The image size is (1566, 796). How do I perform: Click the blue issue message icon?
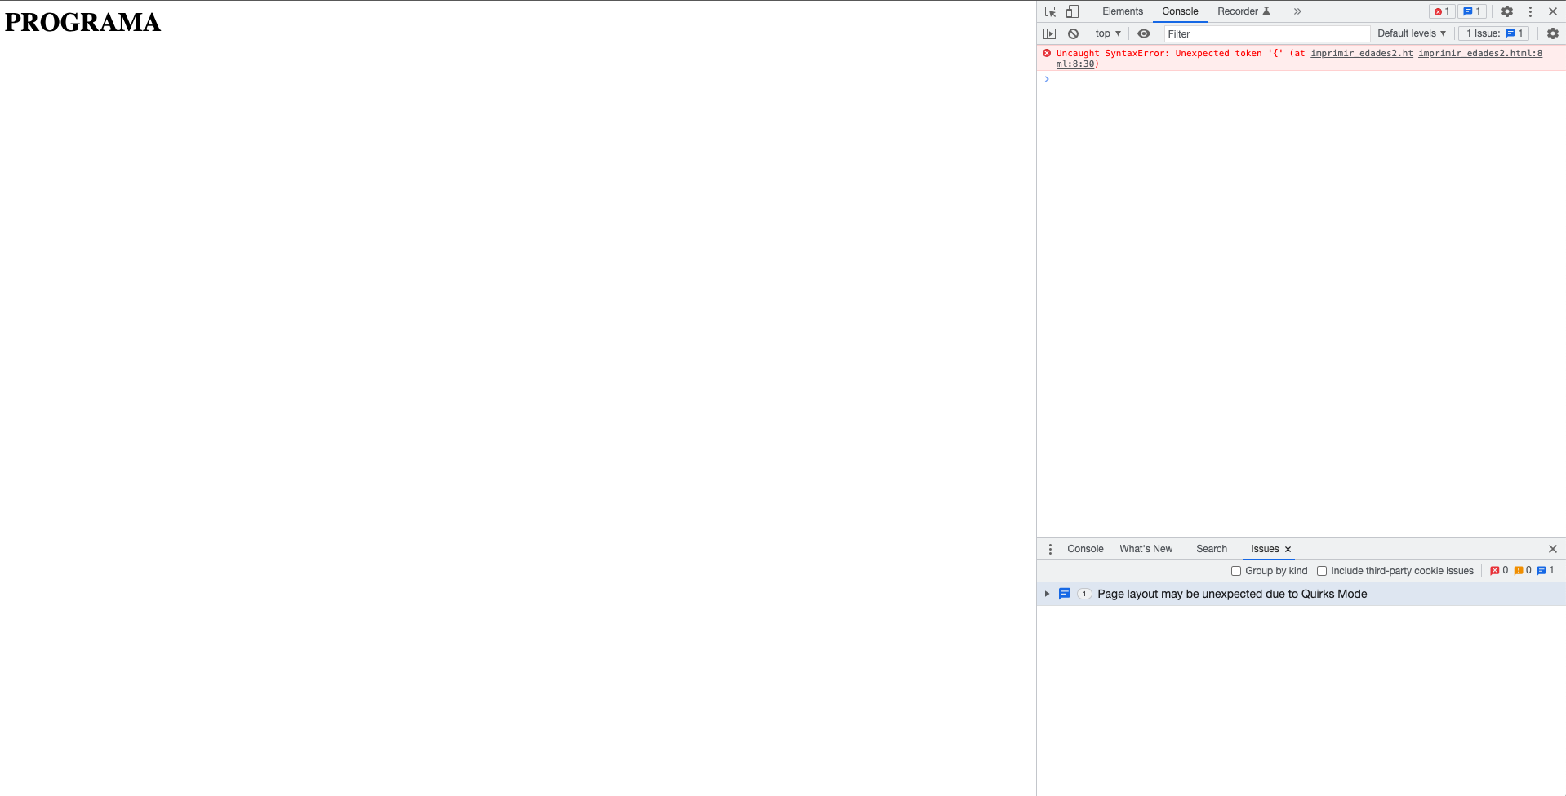[x=1065, y=594]
